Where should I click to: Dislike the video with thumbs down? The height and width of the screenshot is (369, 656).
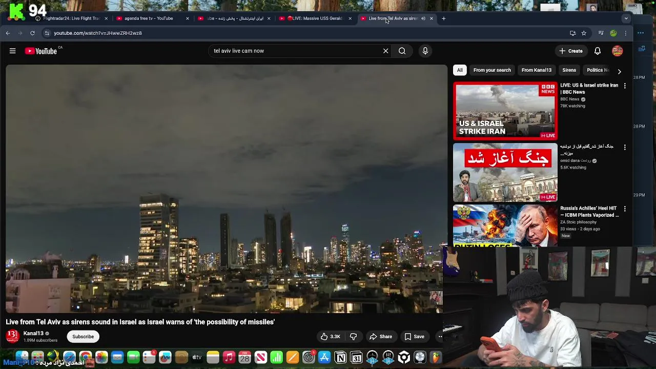pos(353,337)
